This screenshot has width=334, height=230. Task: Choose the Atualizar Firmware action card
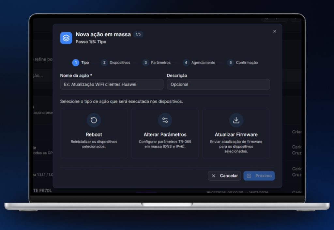click(x=236, y=133)
